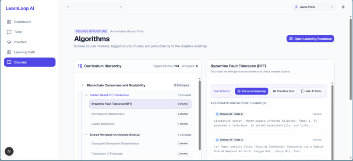Click the graduation cap icon in Practice Quiz
This screenshot has height=161, width=353.
pyautogui.click(x=274, y=91)
